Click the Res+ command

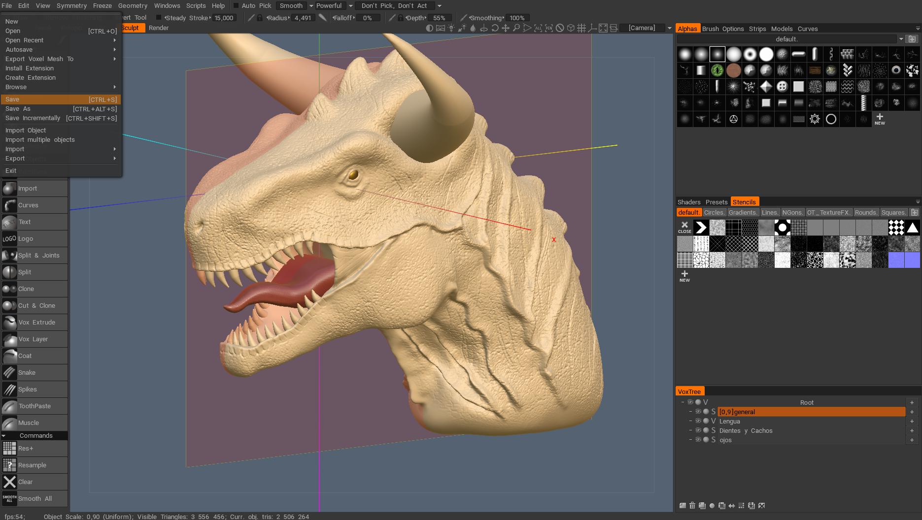(34, 449)
